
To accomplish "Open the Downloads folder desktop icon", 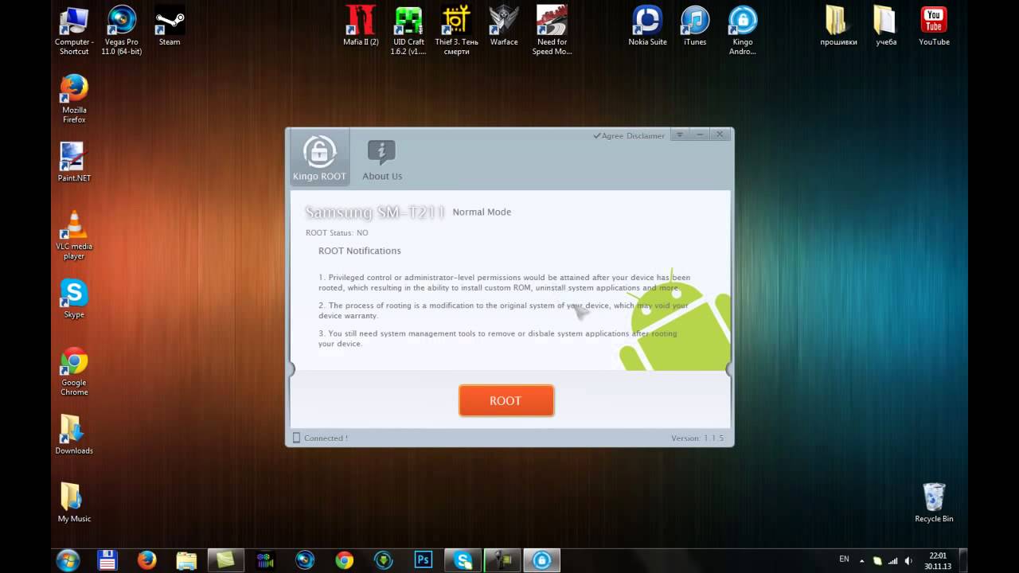I will click(74, 435).
